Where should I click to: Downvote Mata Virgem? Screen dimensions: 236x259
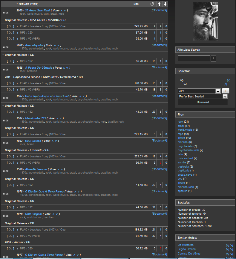coord(57,214)
